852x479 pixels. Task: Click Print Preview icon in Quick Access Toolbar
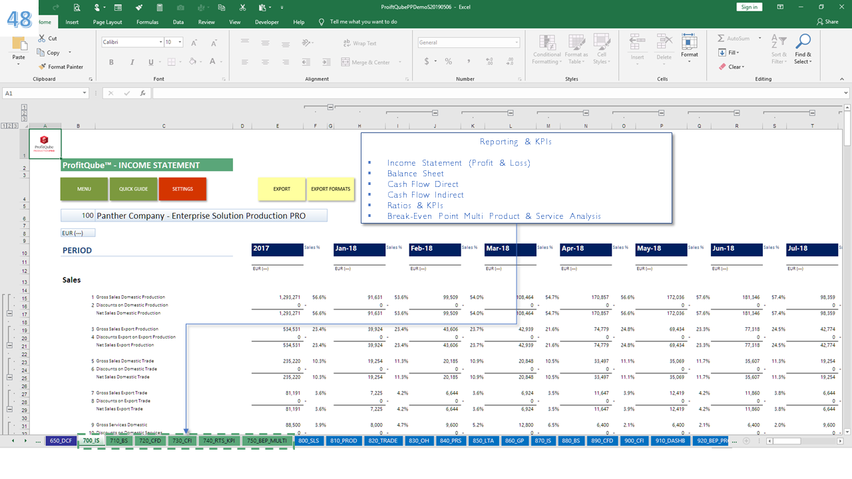(x=77, y=7)
